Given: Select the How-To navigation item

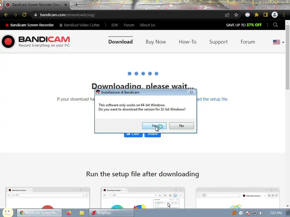Looking at the screenshot, I should (x=187, y=42).
